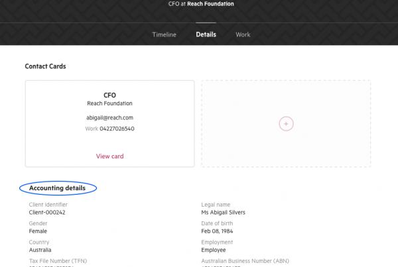Screen dimensions: 398x267
Task: Select the CFO title on contact card
Action: pyautogui.click(x=109, y=95)
